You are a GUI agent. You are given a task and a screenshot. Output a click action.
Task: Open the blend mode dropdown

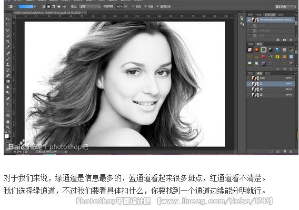90,6
